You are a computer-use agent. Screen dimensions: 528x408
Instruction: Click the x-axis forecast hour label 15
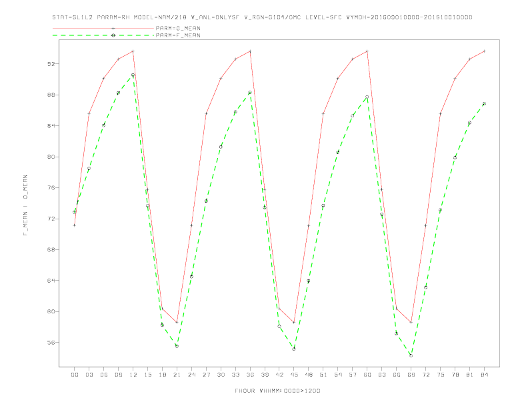[x=148, y=375]
